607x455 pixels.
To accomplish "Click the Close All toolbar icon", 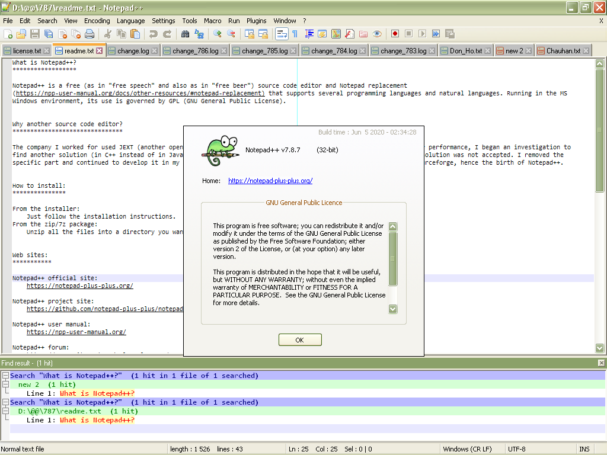I will click(x=76, y=34).
